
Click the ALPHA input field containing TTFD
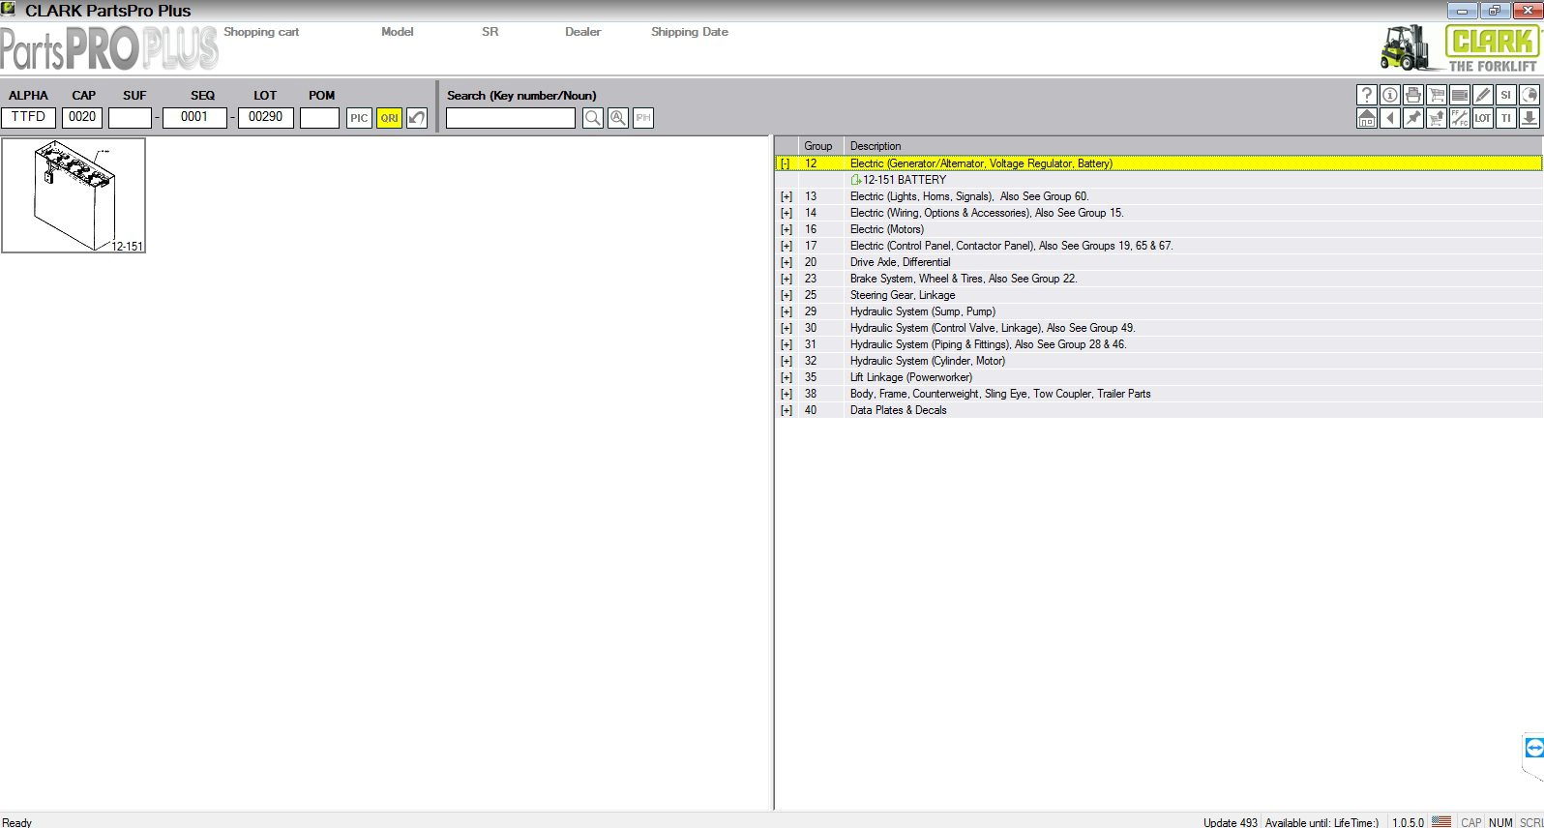29,117
